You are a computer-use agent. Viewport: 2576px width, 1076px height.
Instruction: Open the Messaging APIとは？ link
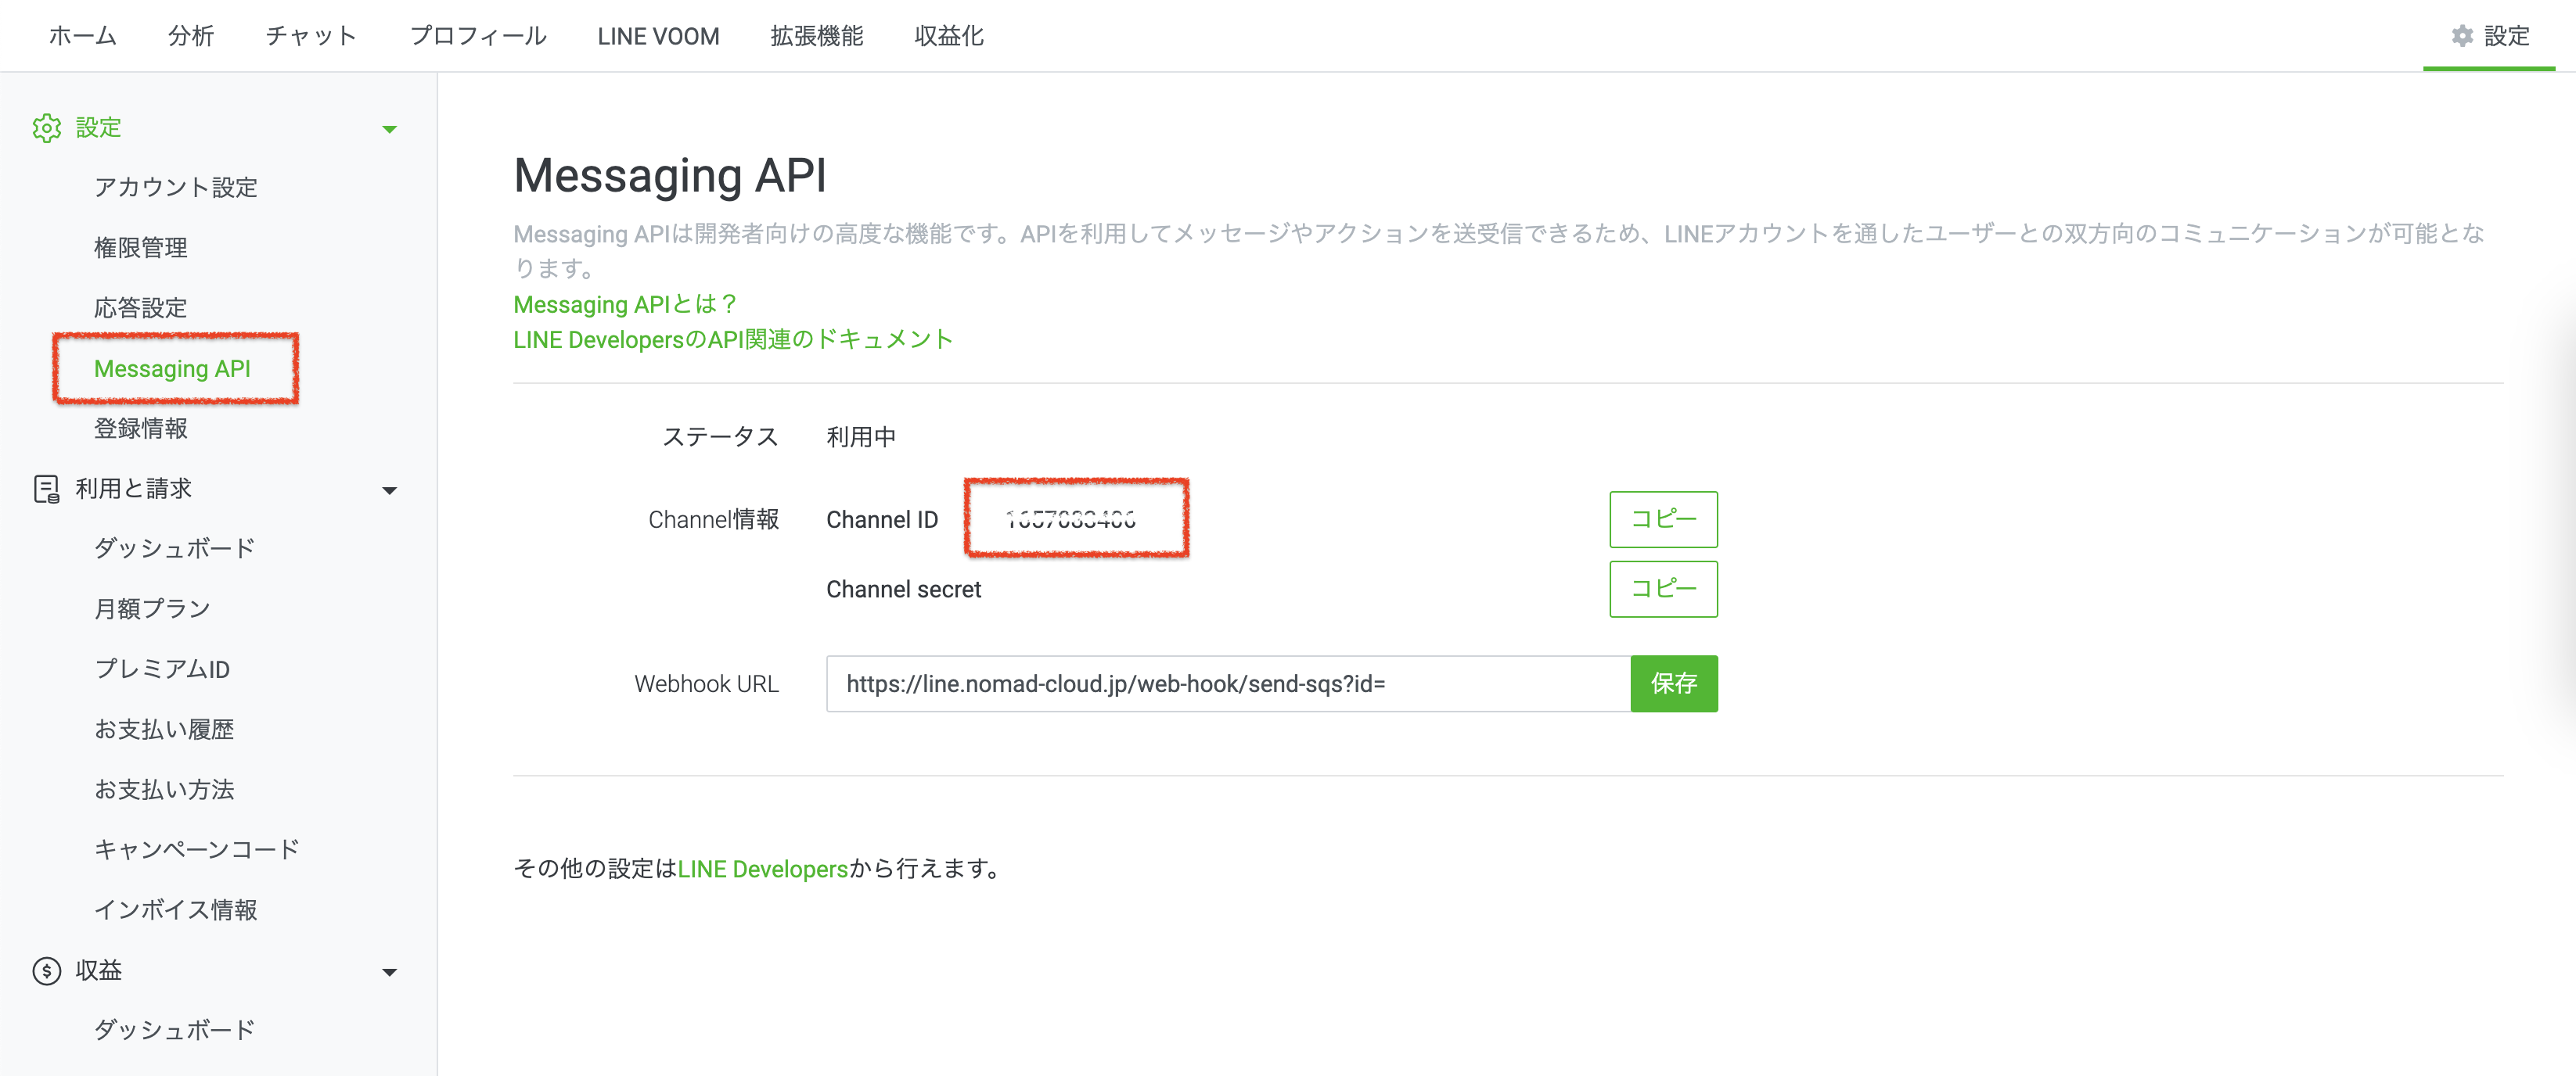[626, 303]
